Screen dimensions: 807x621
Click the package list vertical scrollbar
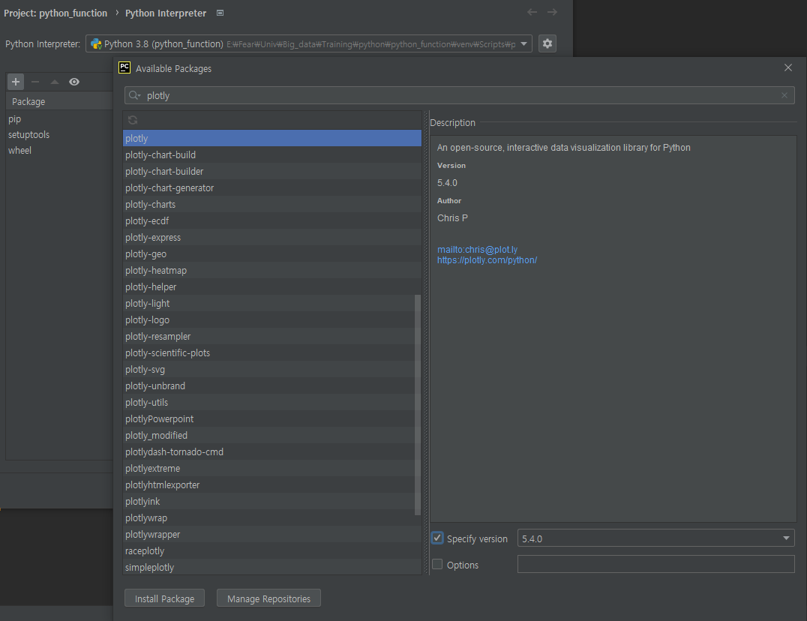click(418, 404)
